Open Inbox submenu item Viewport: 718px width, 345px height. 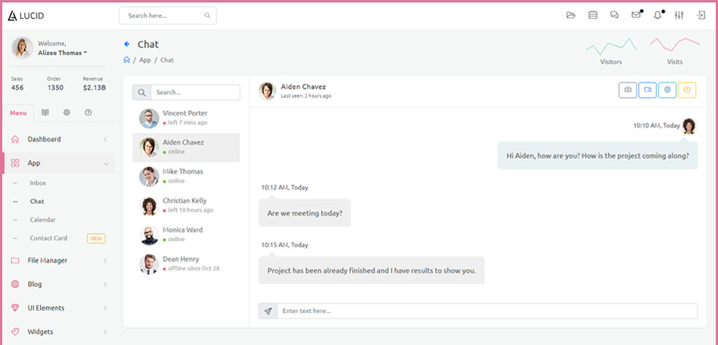(x=38, y=183)
